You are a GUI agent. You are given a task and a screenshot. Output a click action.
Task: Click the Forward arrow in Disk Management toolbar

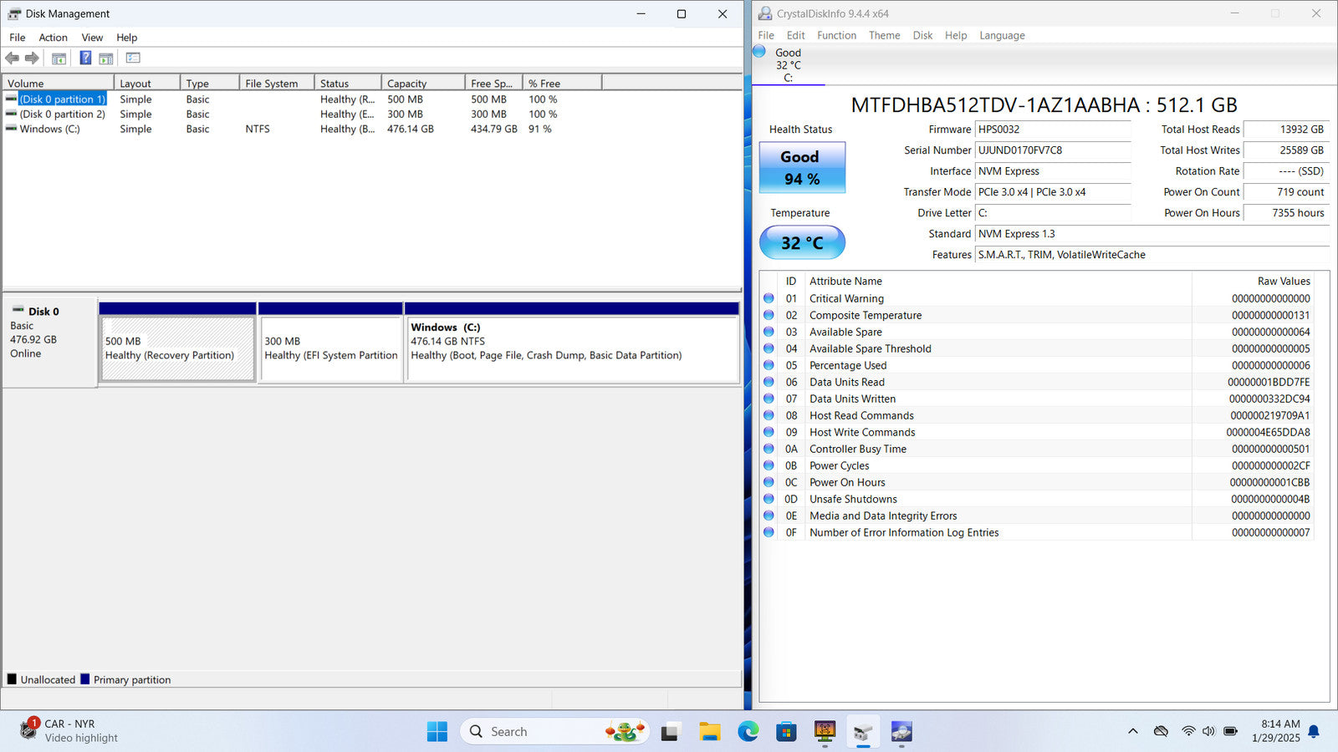point(32,58)
